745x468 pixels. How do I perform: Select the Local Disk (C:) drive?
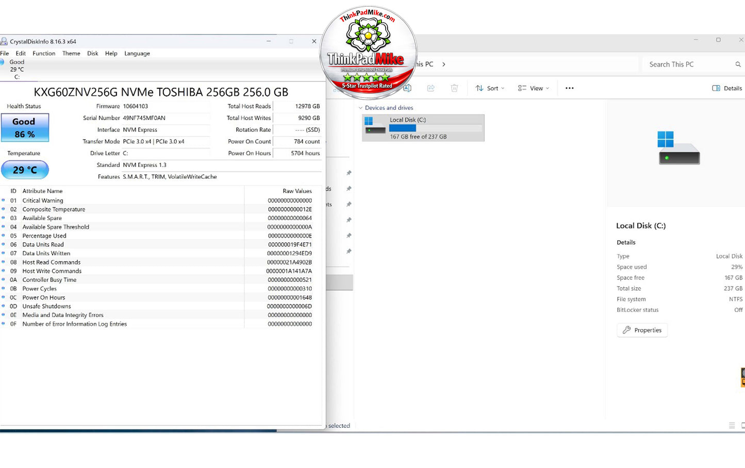(x=423, y=128)
